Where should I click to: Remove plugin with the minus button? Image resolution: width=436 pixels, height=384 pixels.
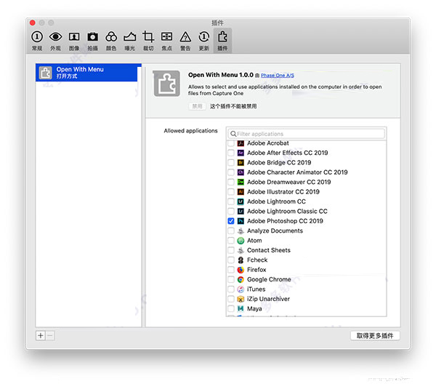[x=50, y=335]
